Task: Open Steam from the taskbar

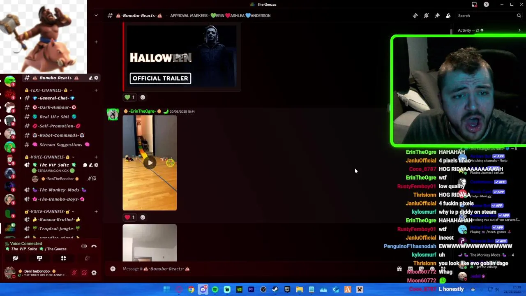Action: (275, 289)
